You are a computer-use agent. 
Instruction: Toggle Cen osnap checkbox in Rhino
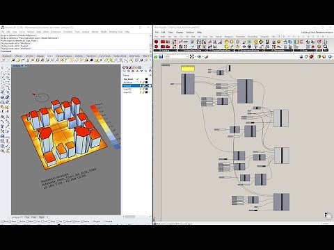point(35,222)
